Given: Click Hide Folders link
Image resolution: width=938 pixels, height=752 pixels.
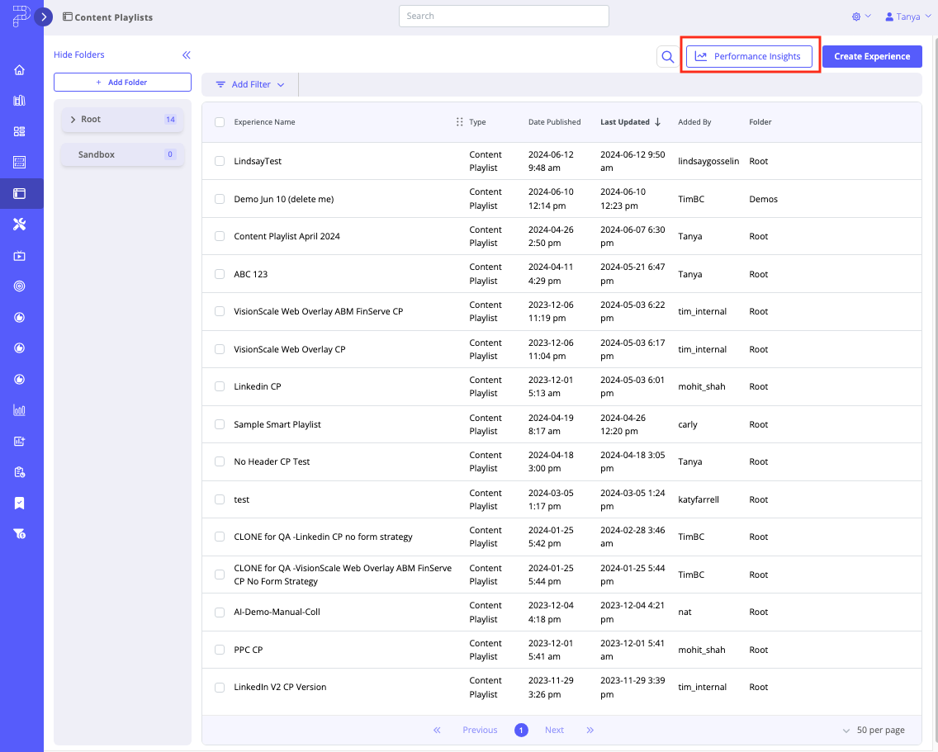Looking at the screenshot, I should [x=79, y=55].
